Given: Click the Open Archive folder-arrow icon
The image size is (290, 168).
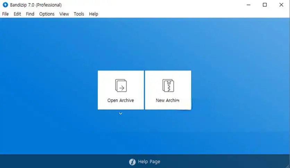Looking at the screenshot, I should click(121, 85).
